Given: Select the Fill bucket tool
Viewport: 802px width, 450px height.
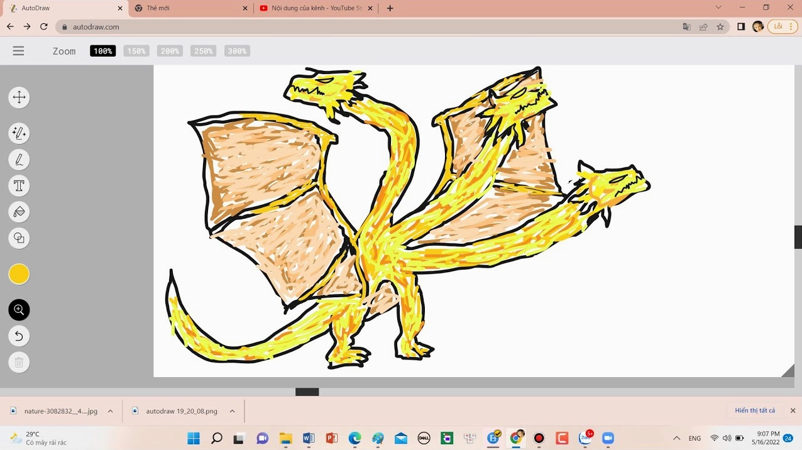Looking at the screenshot, I should coord(19,212).
